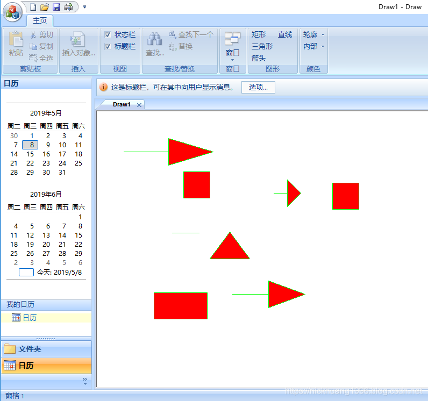428x401 pixels.
Task: Click the 选项... options button
Action: coord(258,87)
